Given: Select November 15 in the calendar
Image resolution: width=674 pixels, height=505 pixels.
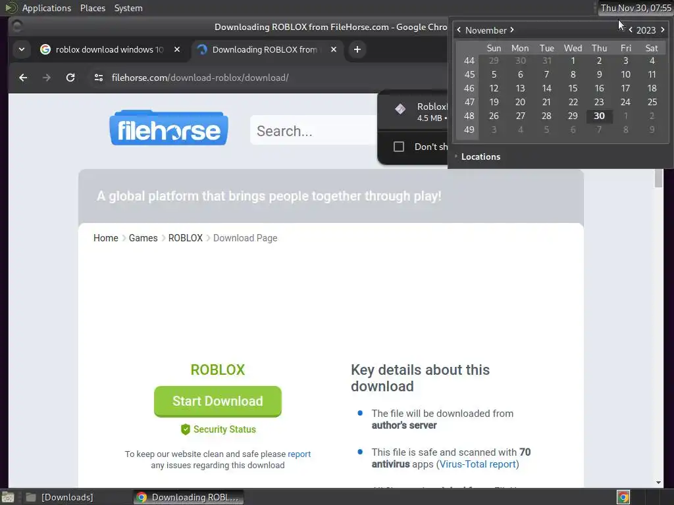Looking at the screenshot, I should click(573, 89).
